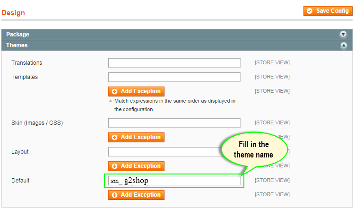This screenshot has width=354, height=209.
Task: Click the Package section header bar
Action: (x=177, y=35)
